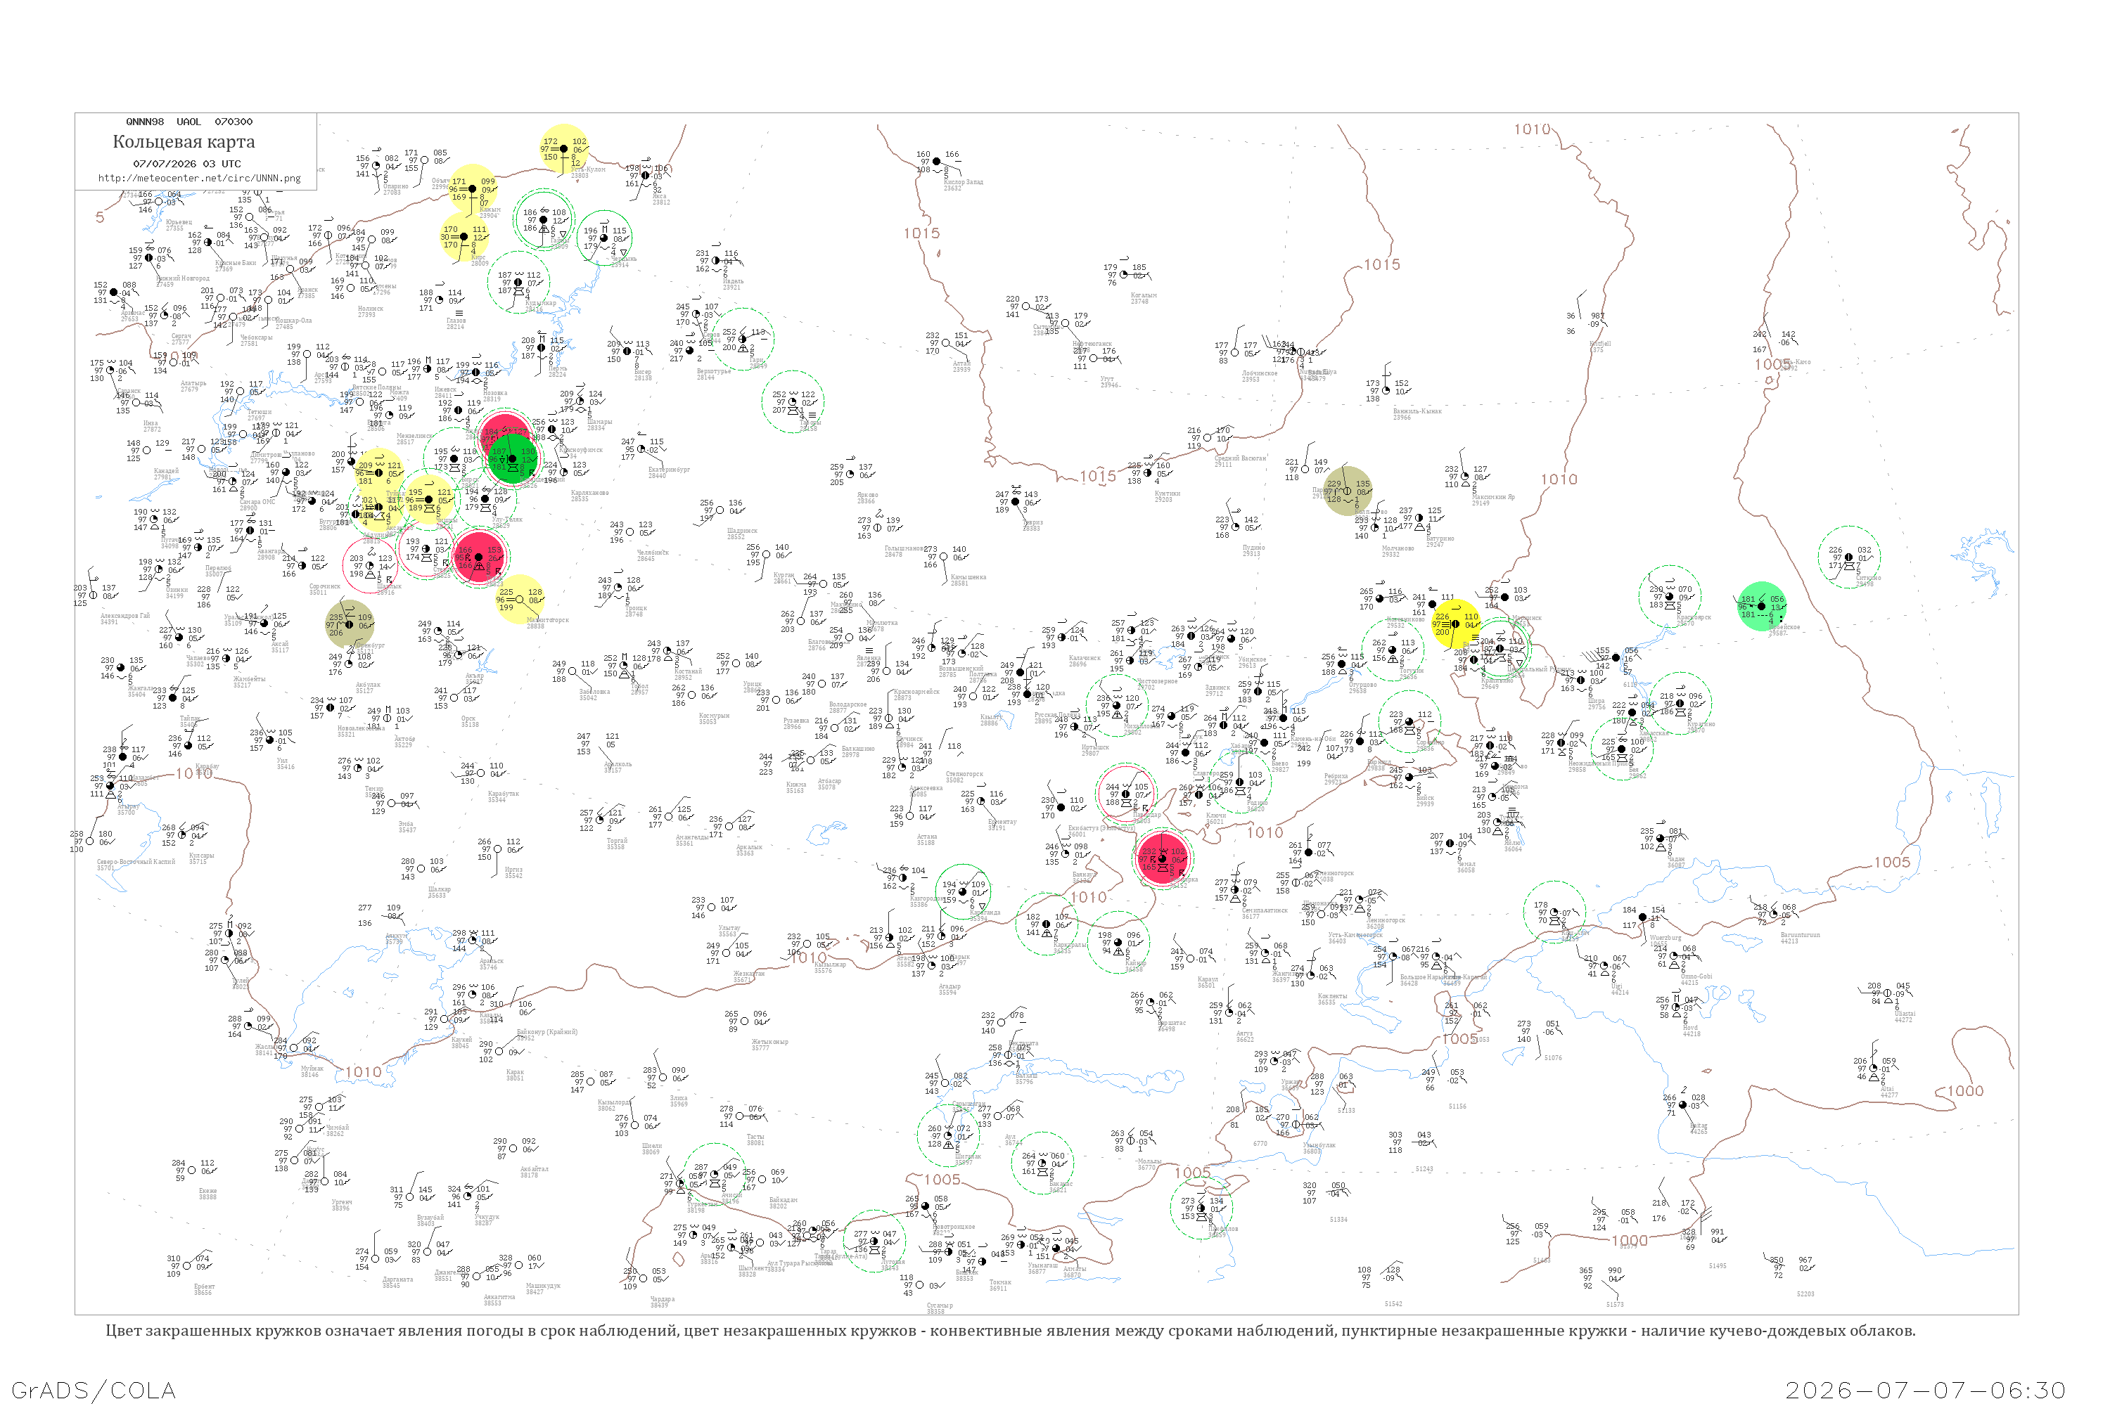Click the station label "Нижний Новгород 27459"

point(183,282)
